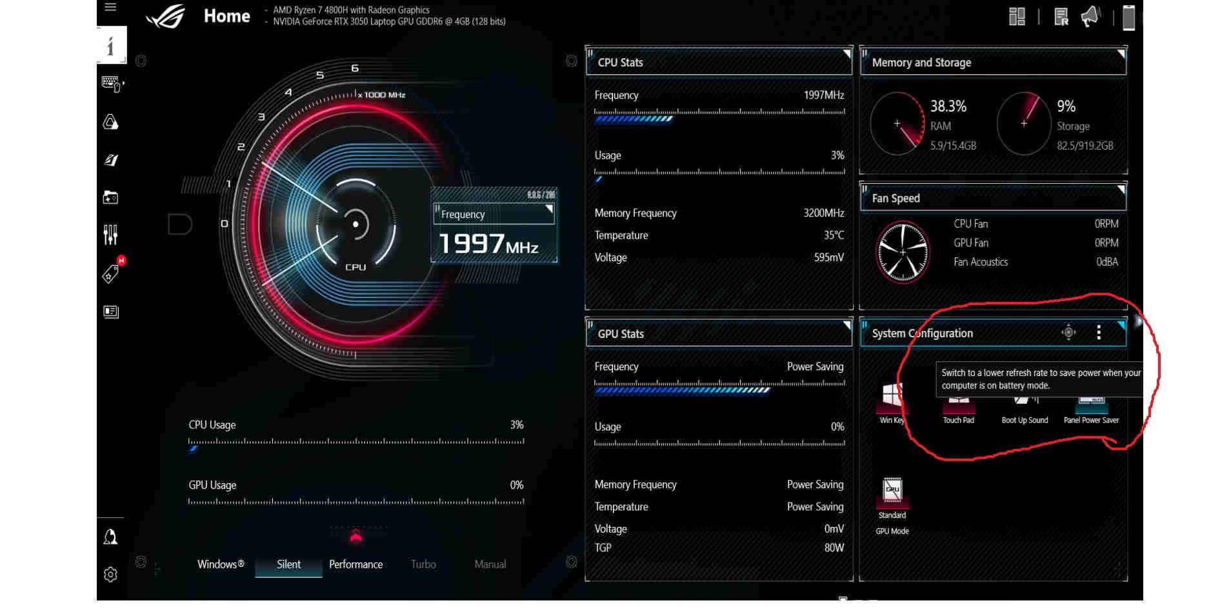Image resolution: width=1231 pixels, height=614 pixels.
Task: Click the GPU Fan 0RPM row
Action: tap(1036, 243)
